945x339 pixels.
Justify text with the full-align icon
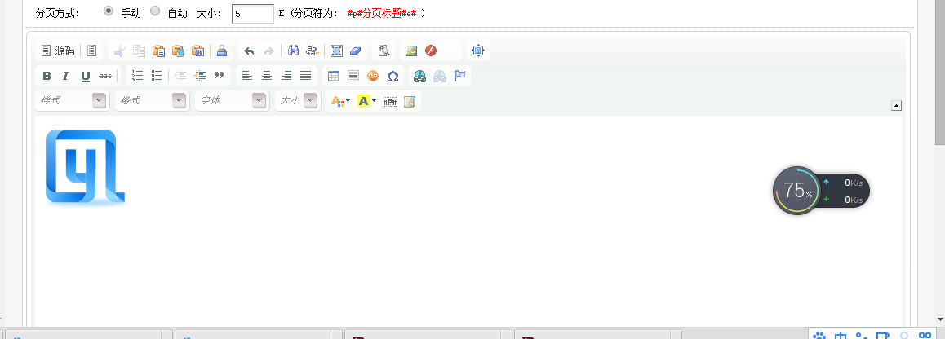tap(305, 76)
